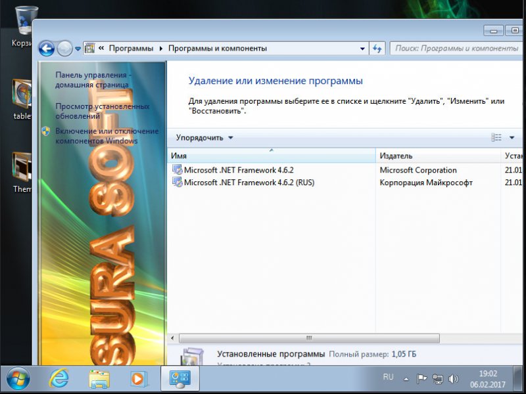Click Control Panel icon in address bar
Screen dimensions: 526x394
pos(89,48)
